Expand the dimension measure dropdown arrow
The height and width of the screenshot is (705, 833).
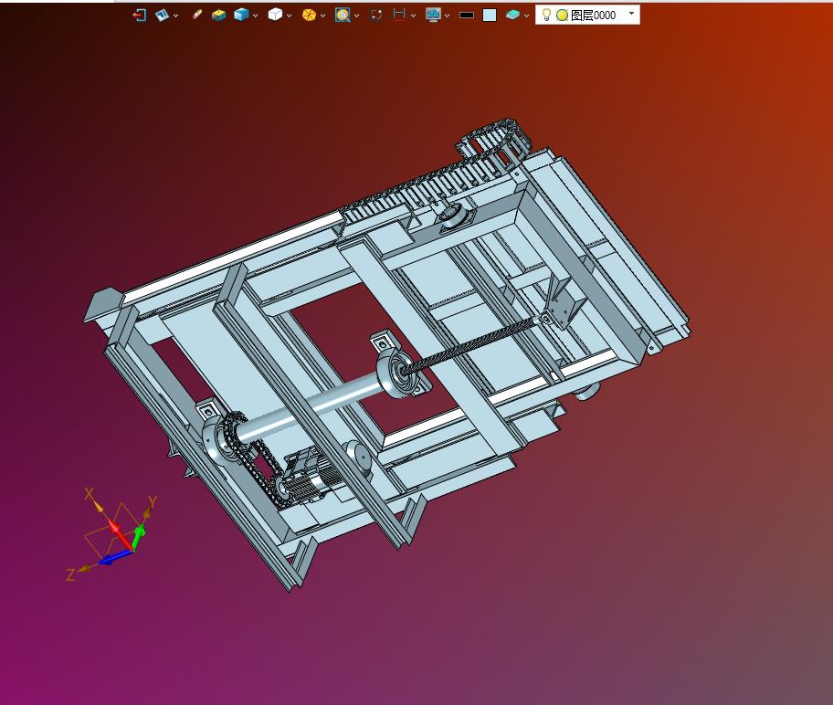coord(414,16)
